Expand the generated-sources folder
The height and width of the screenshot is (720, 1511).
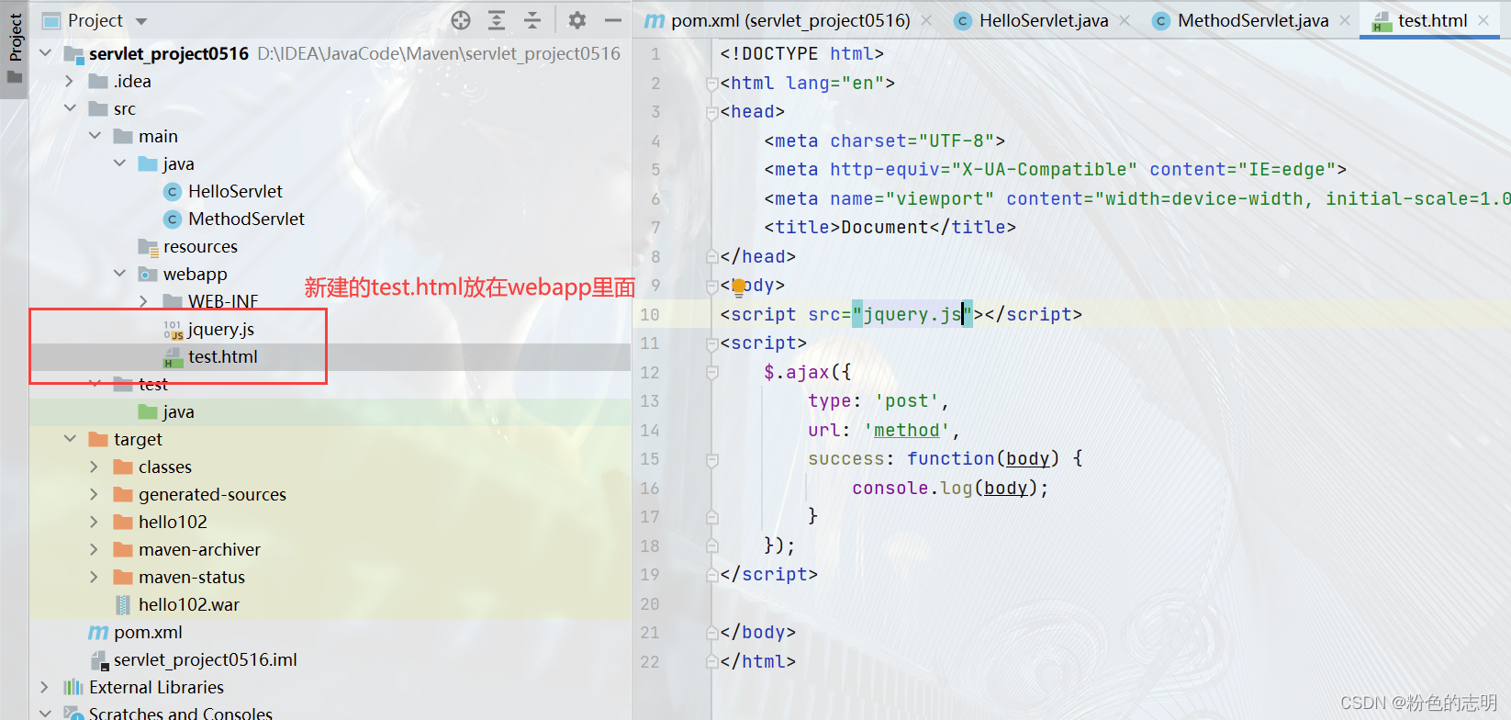pos(95,494)
